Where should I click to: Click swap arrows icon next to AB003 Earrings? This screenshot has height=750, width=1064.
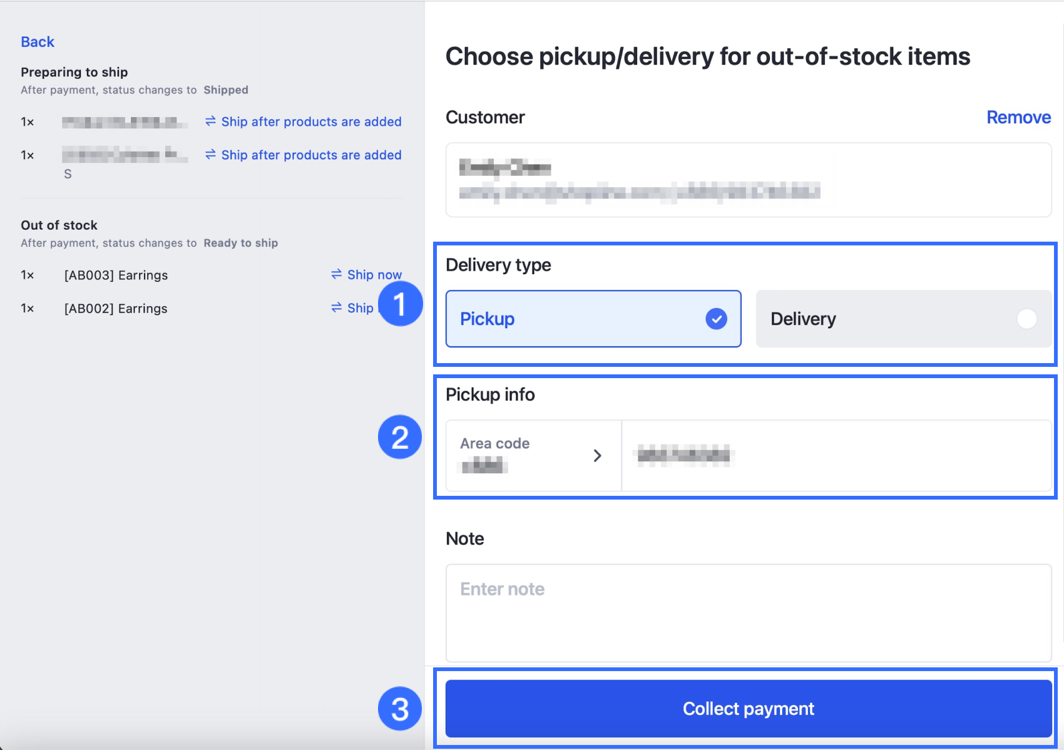pos(337,274)
